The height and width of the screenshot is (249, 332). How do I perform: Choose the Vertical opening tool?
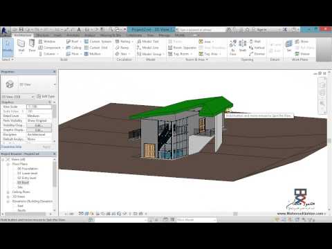click(257, 48)
